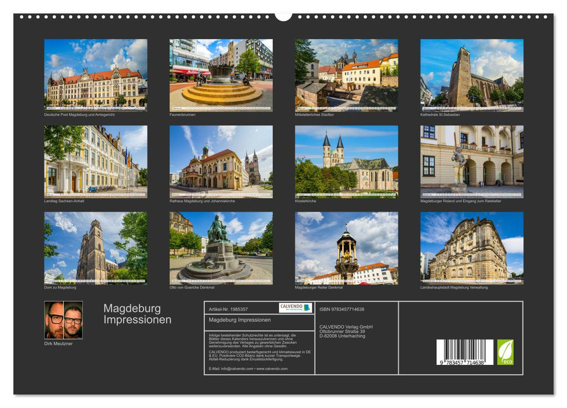The width and height of the screenshot is (567, 408).
Task: Click the ISBN 9783457714638 text
Action: pyautogui.click(x=340, y=309)
